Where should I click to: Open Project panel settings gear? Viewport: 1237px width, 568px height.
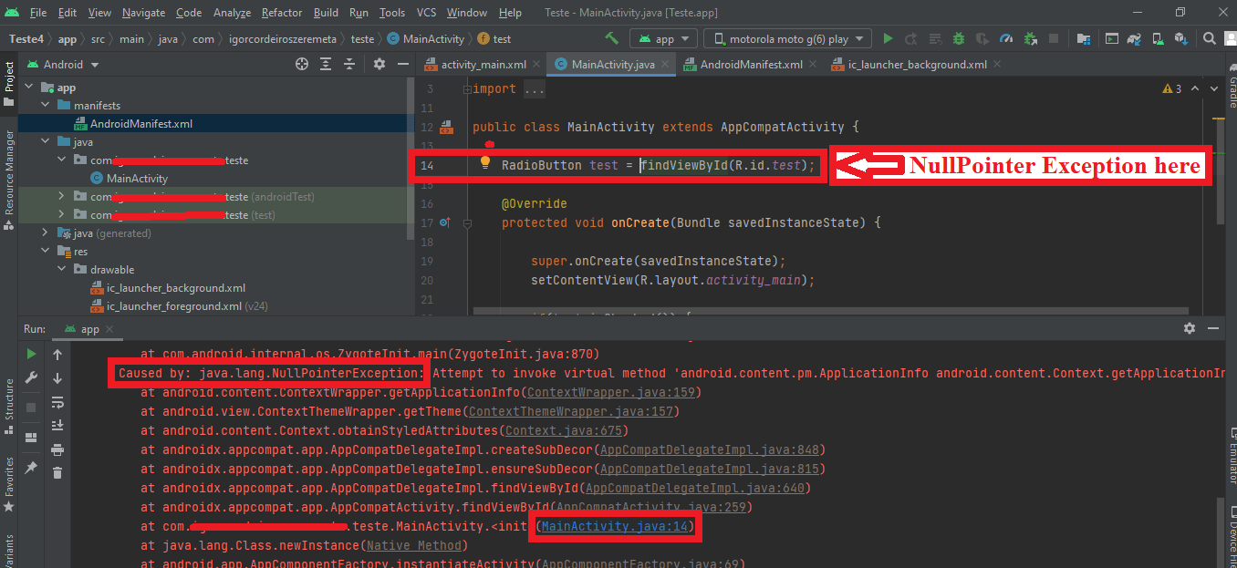pyautogui.click(x=379, y=64)
